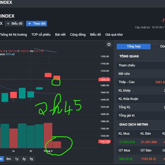Click the KL thỏa thuận row
This screenshot has height=165, width=165.
tap(141, 99)
